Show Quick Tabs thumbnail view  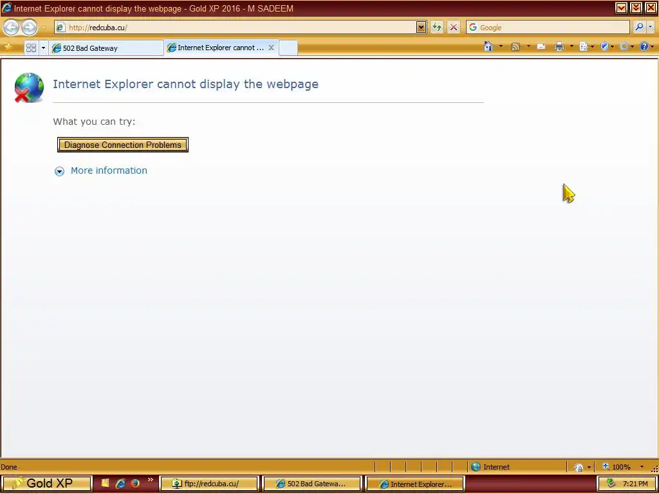coord(31,48)
